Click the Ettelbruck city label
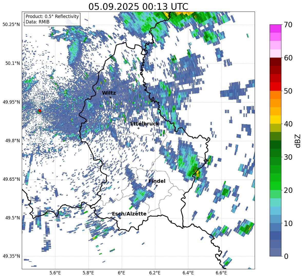Image resolution: width=304 pixels, height=278 pixels. [x=145, y=124]
